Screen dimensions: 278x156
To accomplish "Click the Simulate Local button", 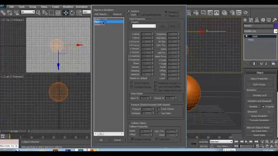I will click(x=260, y=95).
